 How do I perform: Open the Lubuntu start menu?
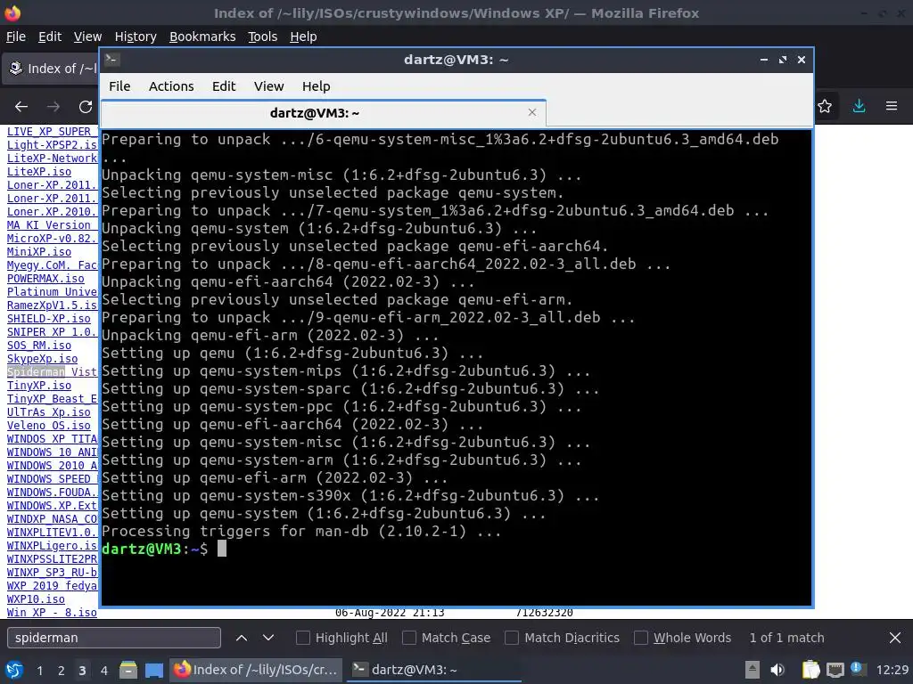13,670
